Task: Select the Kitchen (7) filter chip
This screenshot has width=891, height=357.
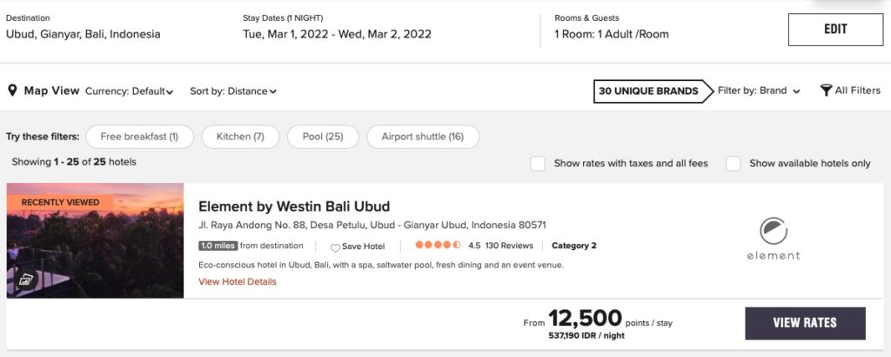Action: click(x=240, y=137)
